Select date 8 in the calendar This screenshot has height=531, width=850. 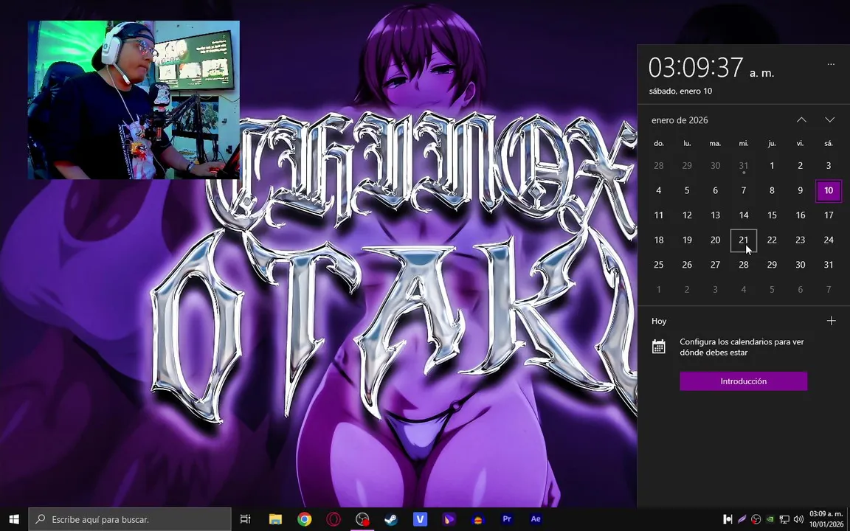[772, 190]
